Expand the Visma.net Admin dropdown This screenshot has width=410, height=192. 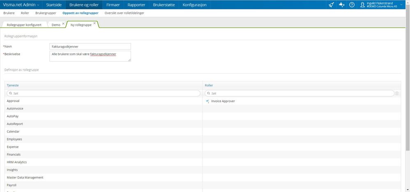tap(21, 5)
